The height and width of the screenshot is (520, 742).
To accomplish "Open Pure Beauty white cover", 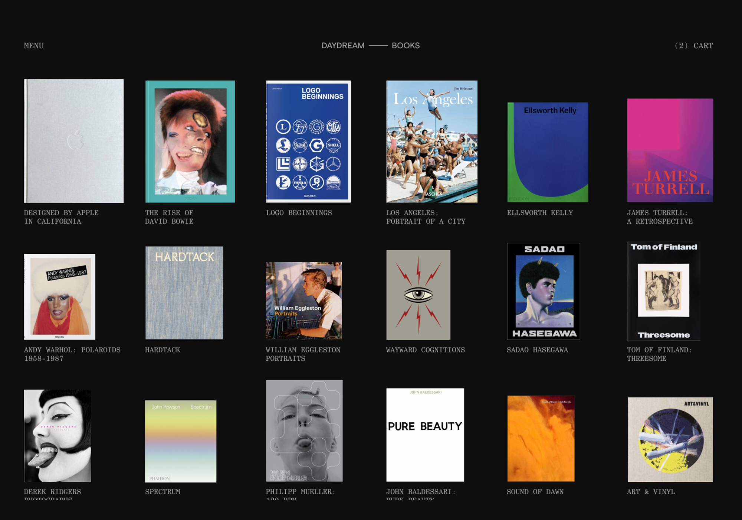I will [x=425, y=435].
